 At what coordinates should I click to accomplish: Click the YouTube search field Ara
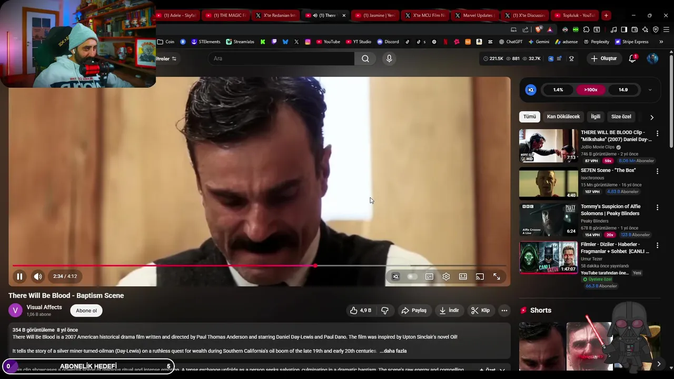pos(282,58)
